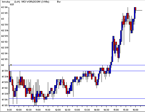The image size is (145, 112).
Task: Click the Intraday label in header
Action: click(6, 2)
